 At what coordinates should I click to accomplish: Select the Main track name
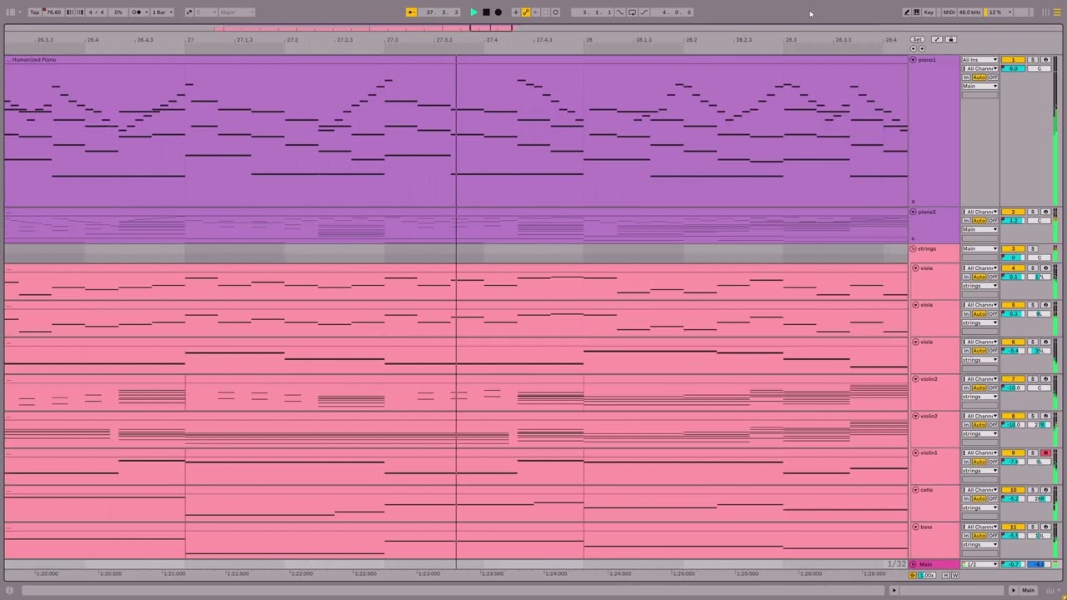pos(925,564)
